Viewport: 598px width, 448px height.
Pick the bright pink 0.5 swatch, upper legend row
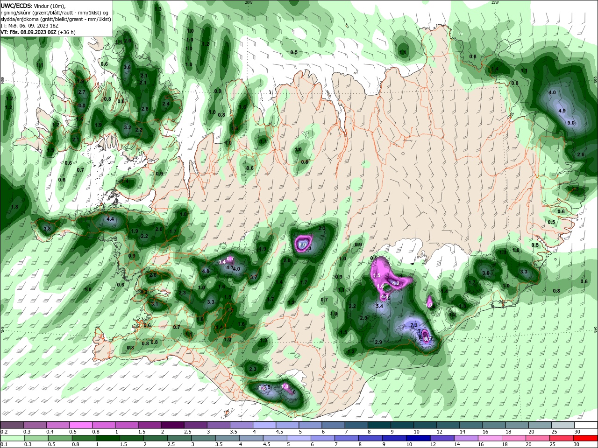[80, 425]
